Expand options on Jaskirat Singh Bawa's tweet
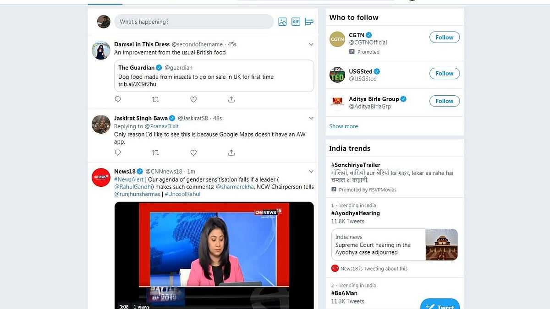This screenshot has width=550, height=309. [x=311, y=118]
